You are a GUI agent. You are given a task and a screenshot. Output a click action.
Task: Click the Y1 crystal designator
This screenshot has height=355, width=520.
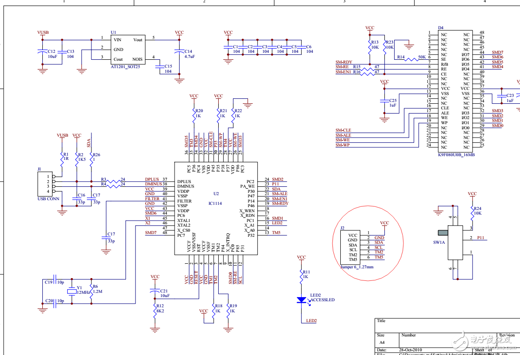click(79, 287)
